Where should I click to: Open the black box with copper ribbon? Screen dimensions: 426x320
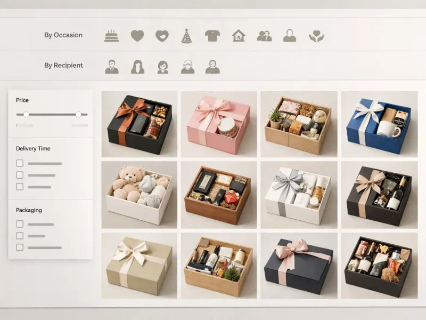140,124
